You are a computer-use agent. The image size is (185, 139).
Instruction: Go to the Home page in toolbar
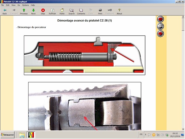[62, 12]
